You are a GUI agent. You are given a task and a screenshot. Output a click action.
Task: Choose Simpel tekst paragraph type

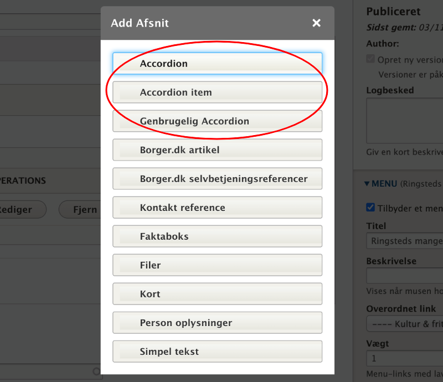click(x=217, y=352)
